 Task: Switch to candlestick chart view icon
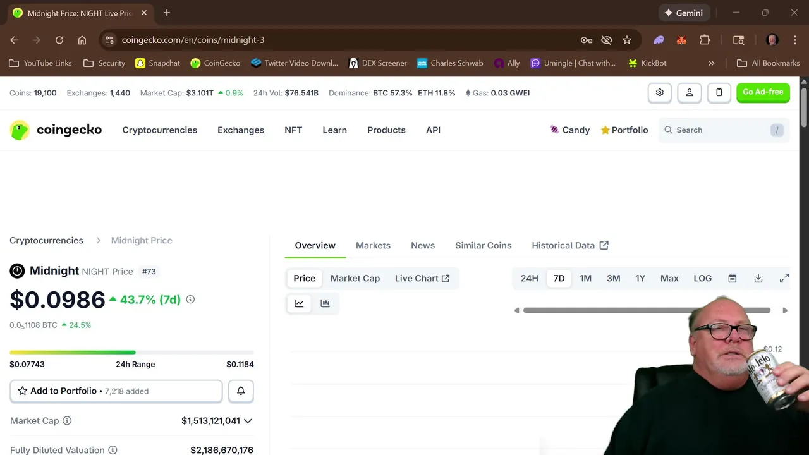(x=325, y=303)
